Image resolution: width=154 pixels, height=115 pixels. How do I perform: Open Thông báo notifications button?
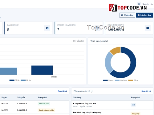(127, 15)
